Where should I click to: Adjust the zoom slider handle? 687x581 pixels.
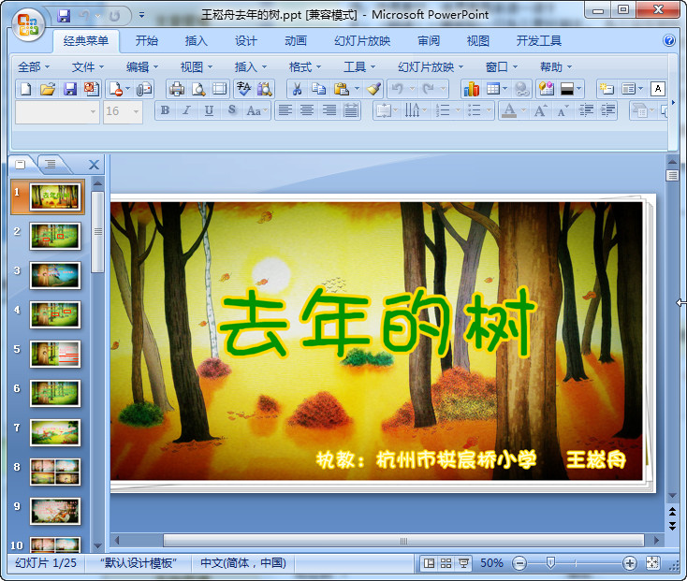[x=550, y=563]
